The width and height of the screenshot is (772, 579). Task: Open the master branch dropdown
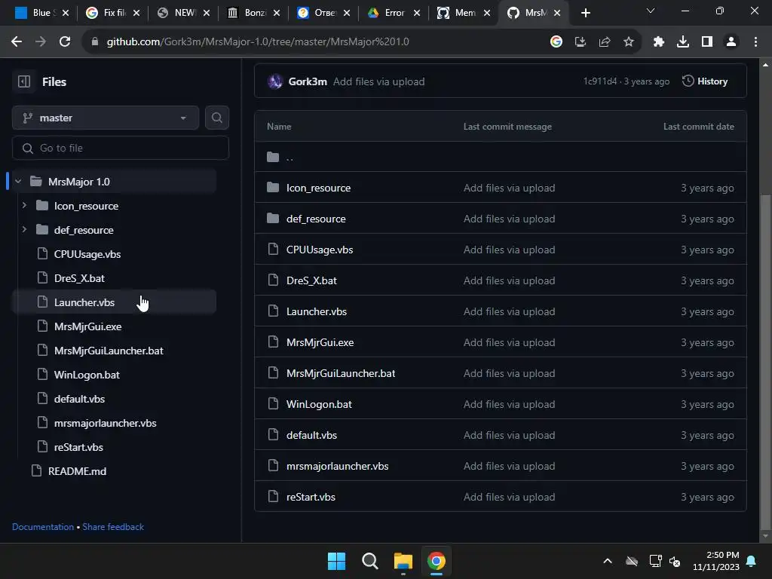coord(106,118)
